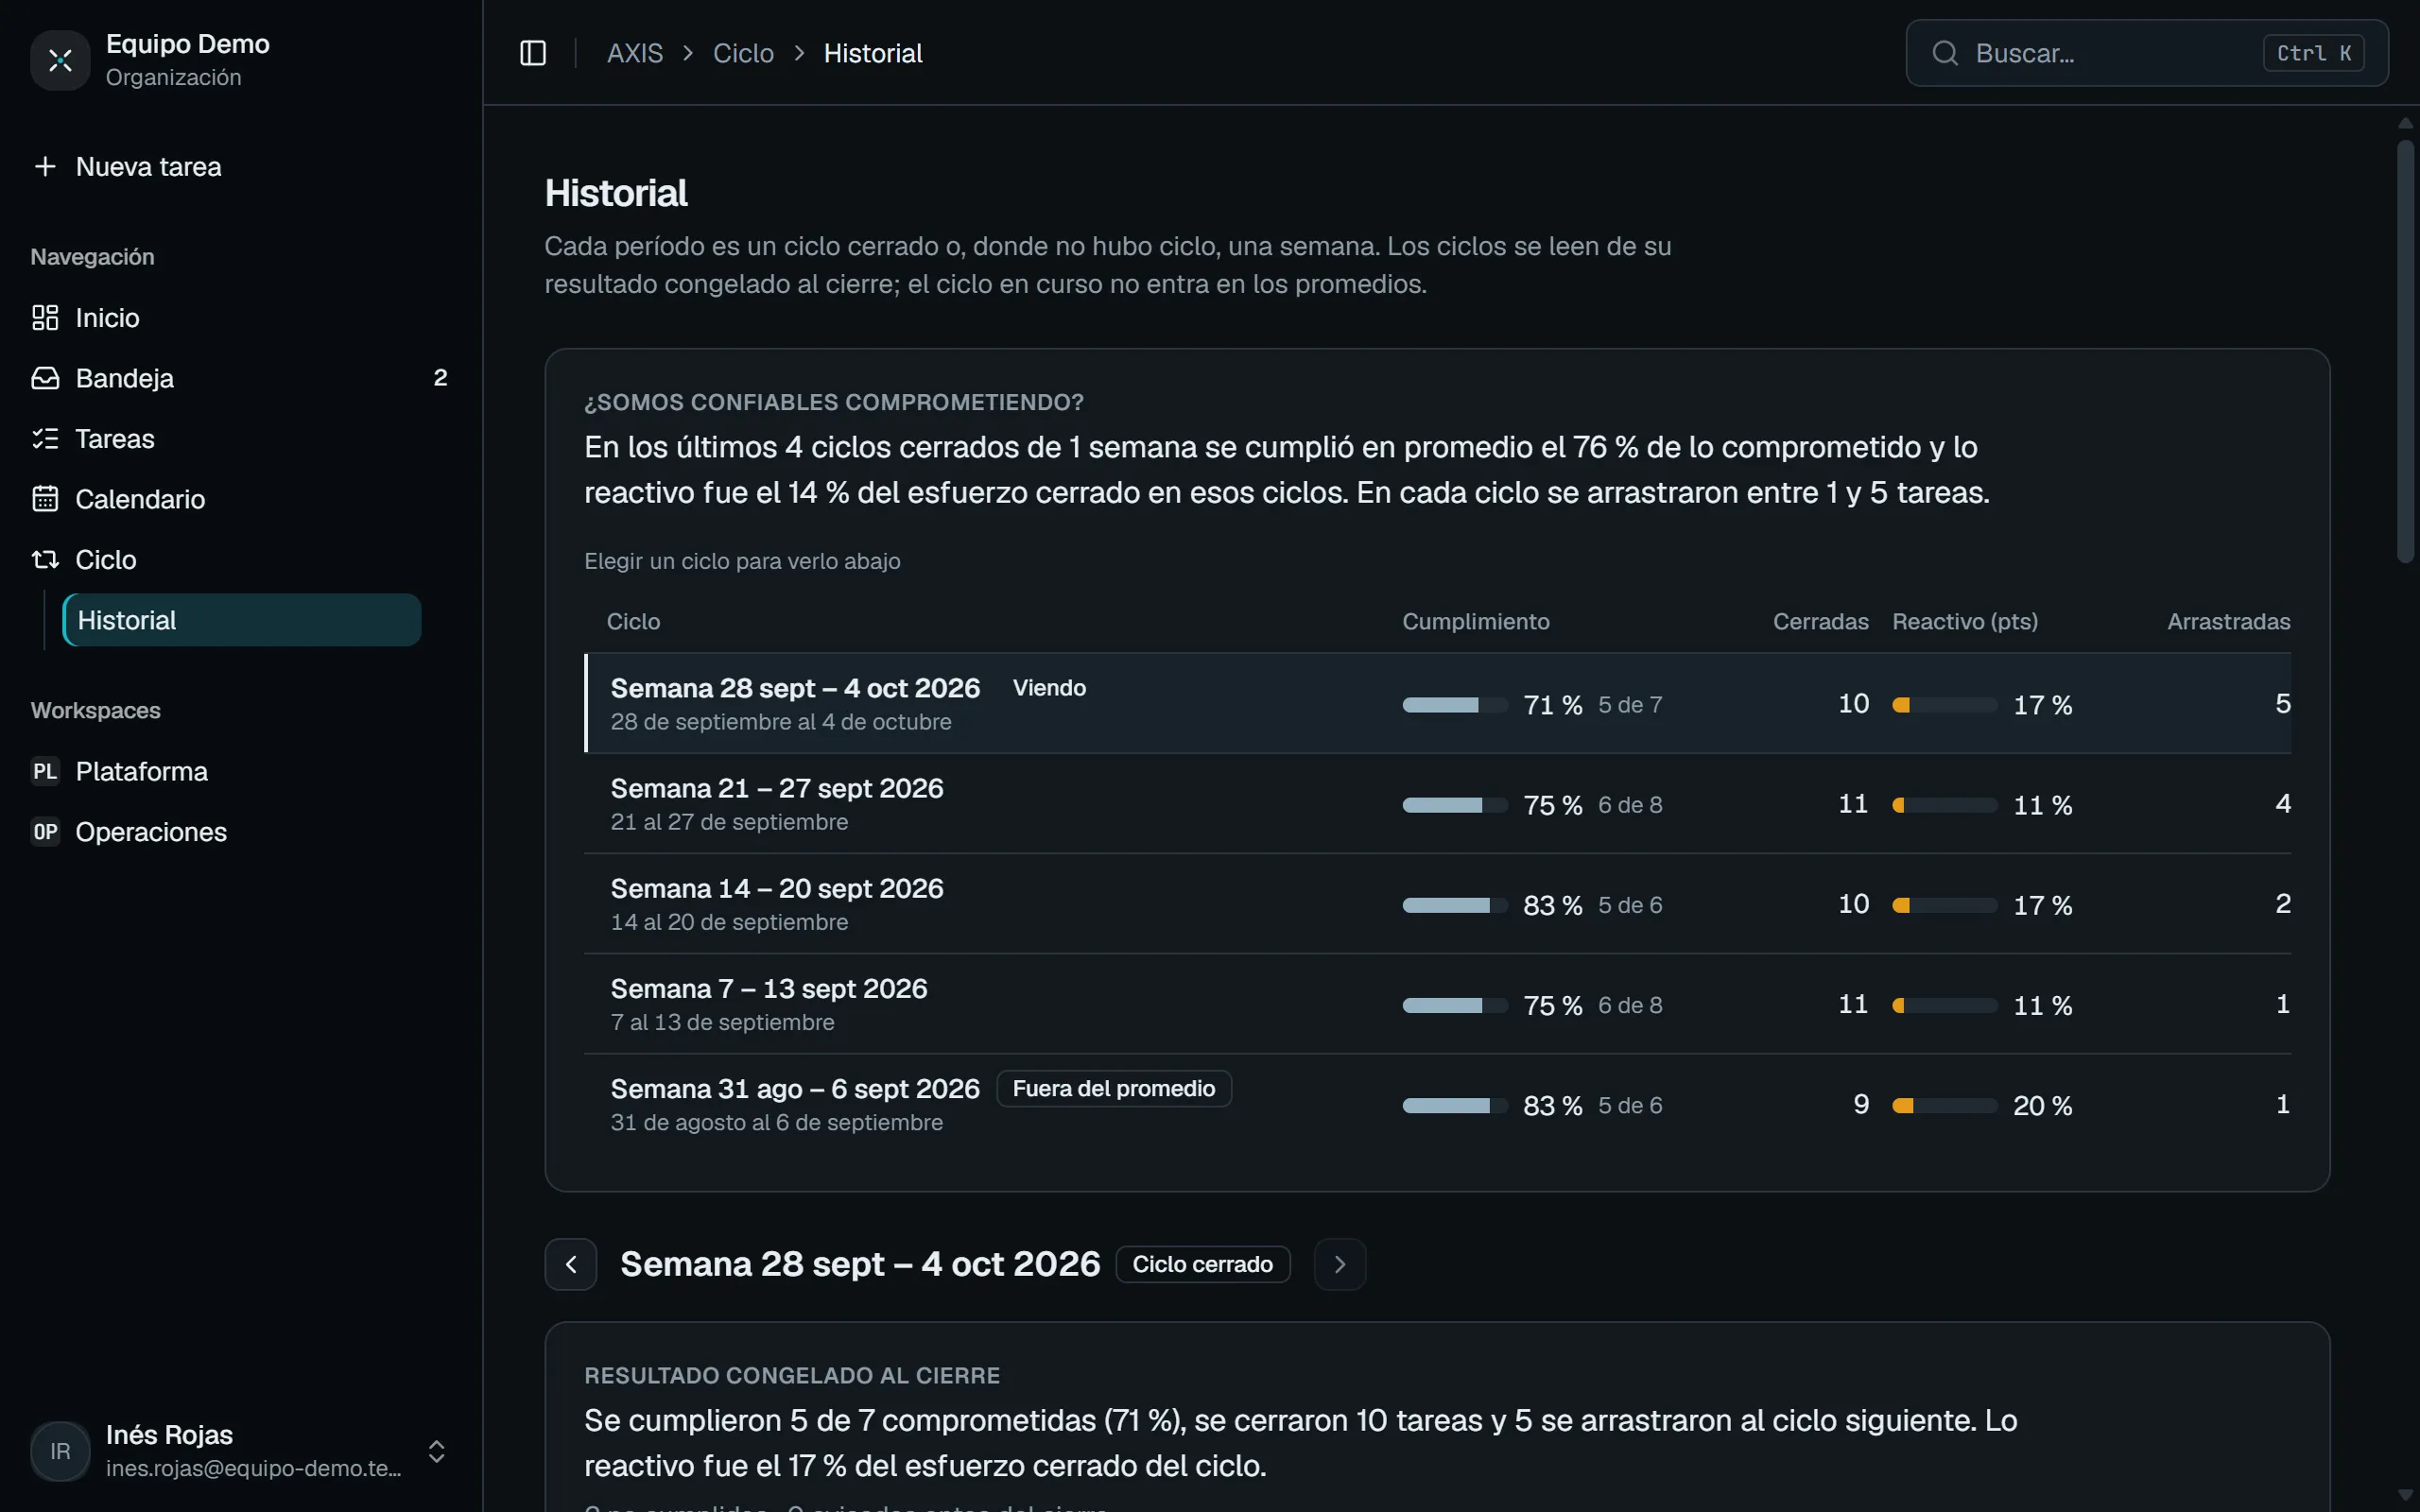The image size is (2420, 1512).
Task: Select the Semana 28 sept – 4 oct 2026 row
Action: 1438,703
